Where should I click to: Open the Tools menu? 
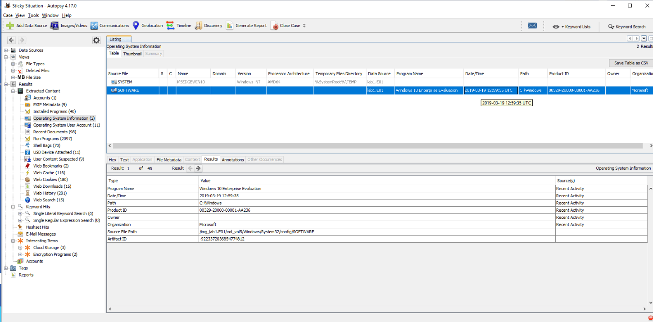click(x=33, y=15)
